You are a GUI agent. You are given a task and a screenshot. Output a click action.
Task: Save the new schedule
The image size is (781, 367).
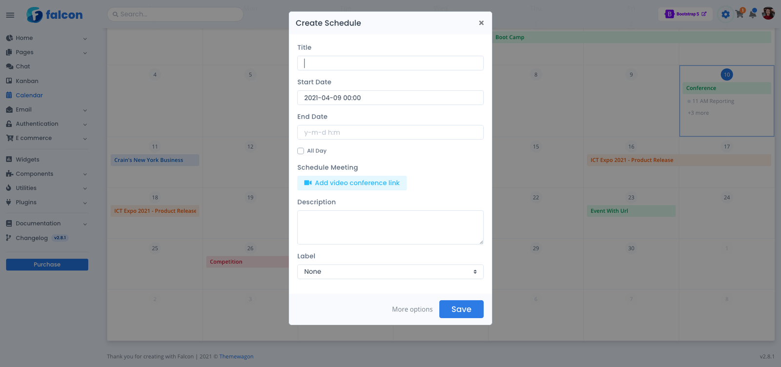(461, 309)
